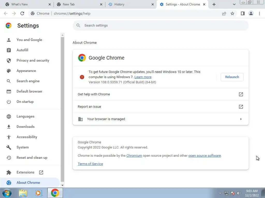The height and width of the screenshot is (198, 265).
Task: Close the What's New tab
Action: coord(49,4)
